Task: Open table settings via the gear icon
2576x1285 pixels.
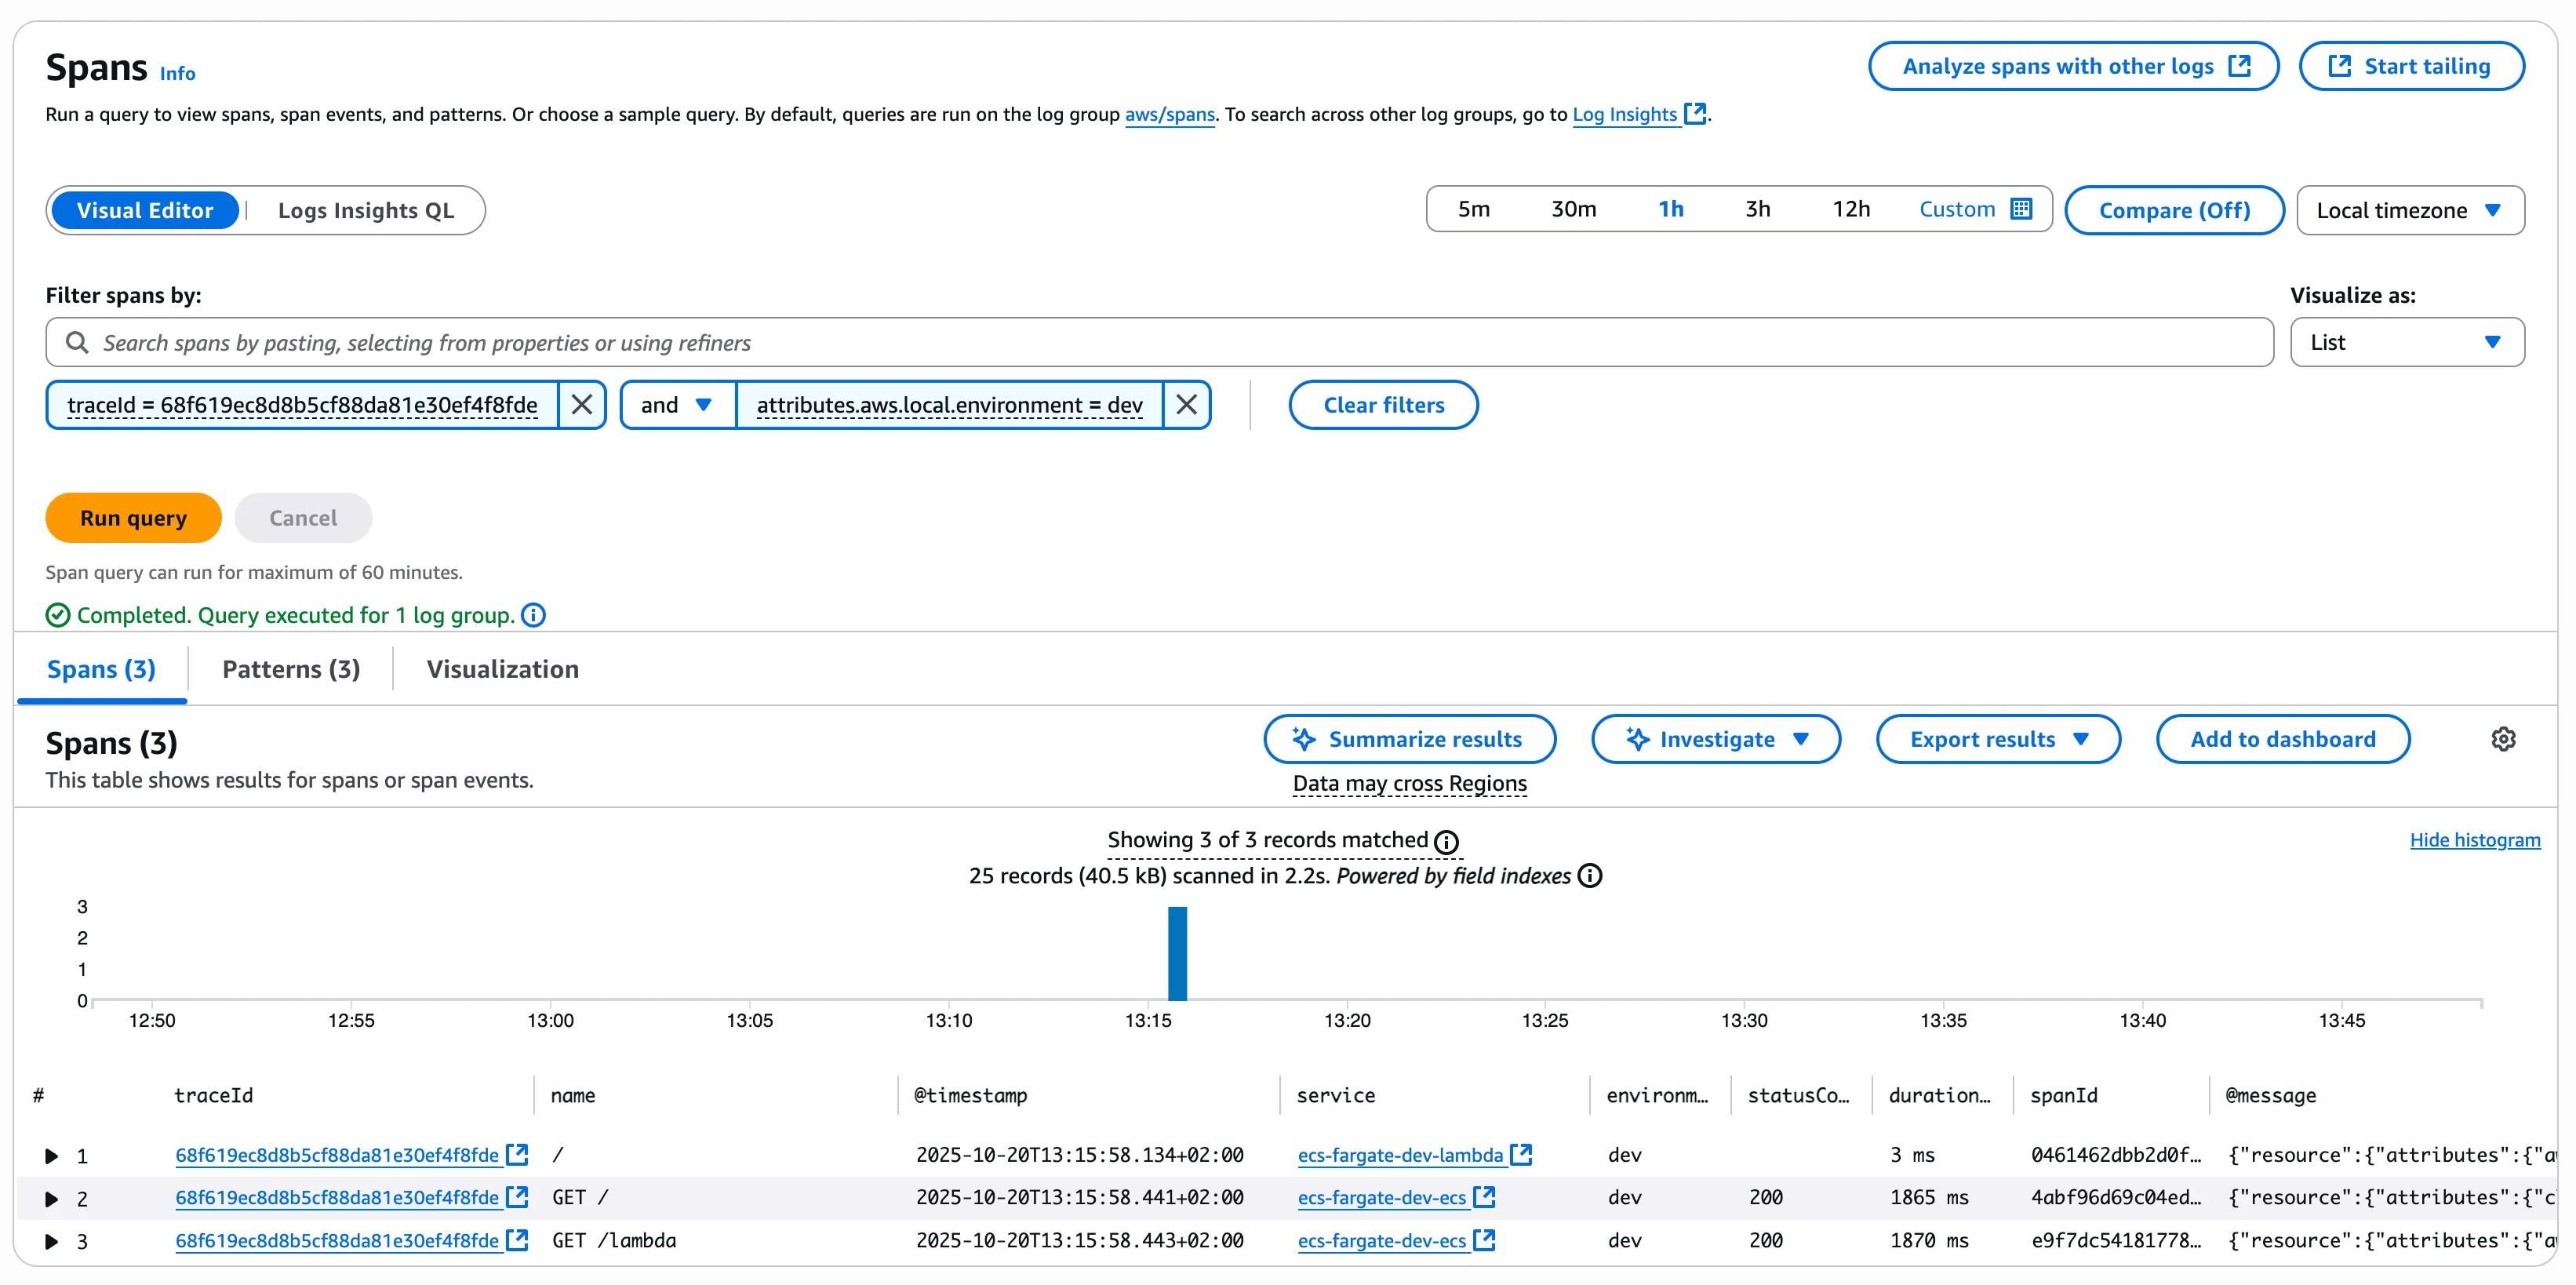Action: (2505, 739)
